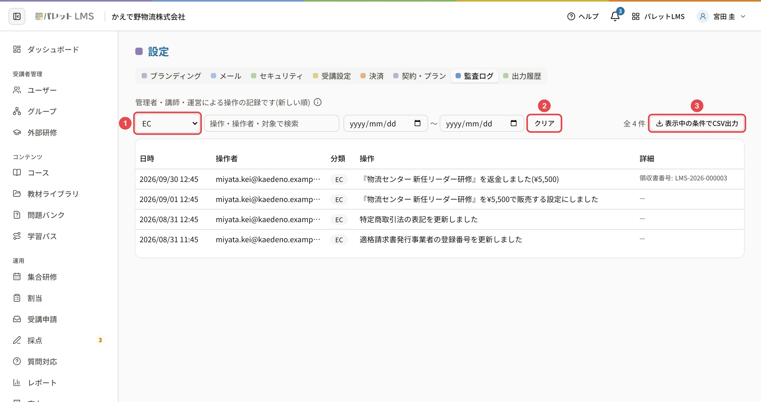Viewport: 761px width, 402px height.
Task: Click the 詳細 column header
Action: pyautogui.click(x=647, y=159)
